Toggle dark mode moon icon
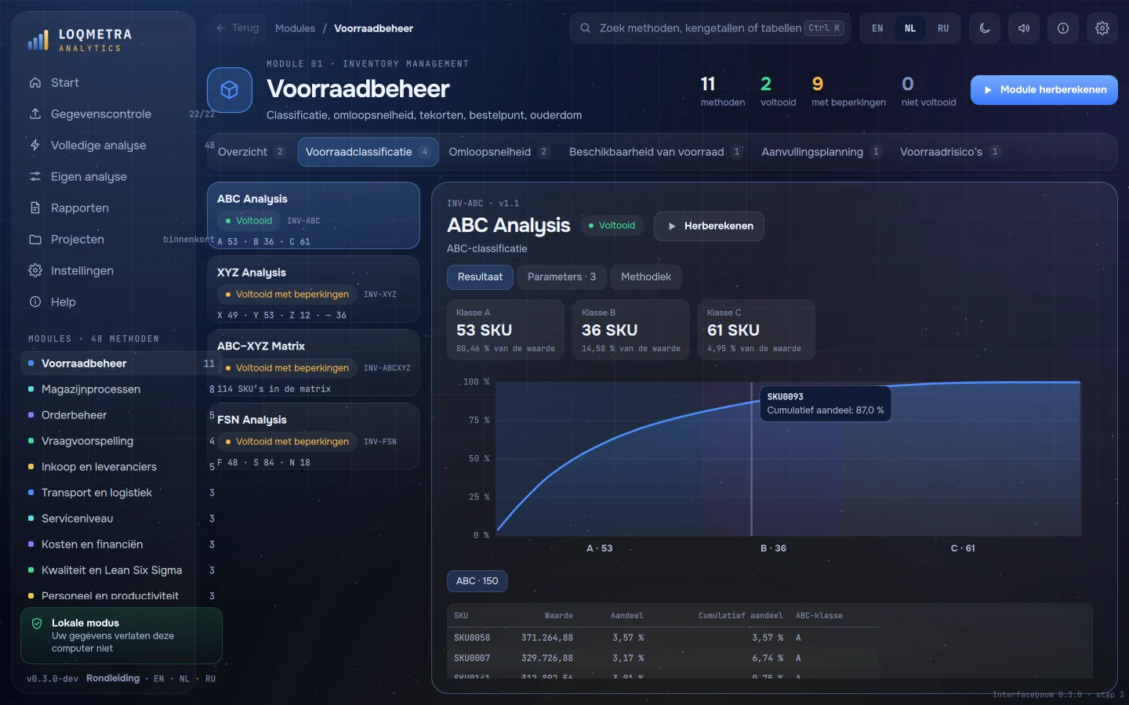Image resolution: width=1129 pixels, height=705 pixels. point(985,28)
